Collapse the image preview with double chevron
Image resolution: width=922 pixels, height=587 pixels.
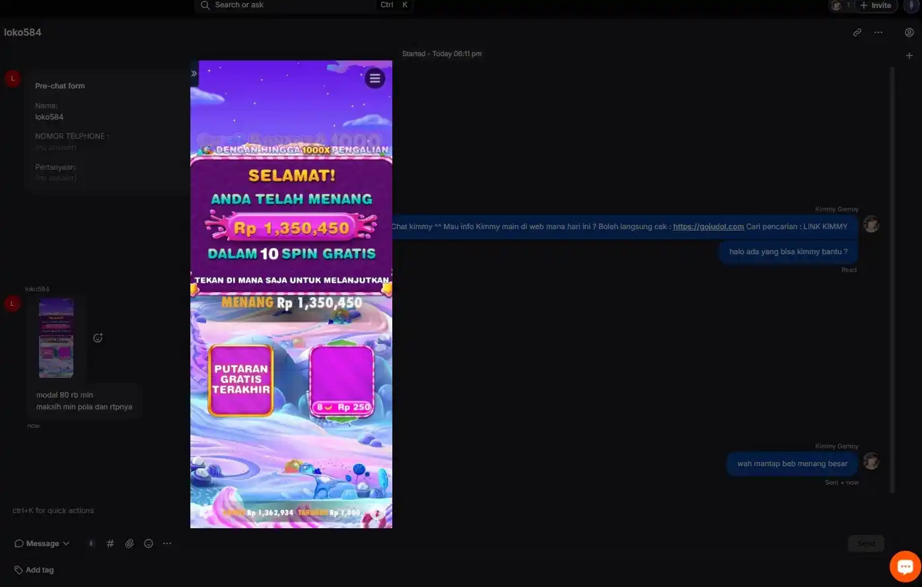coord(194,73)
